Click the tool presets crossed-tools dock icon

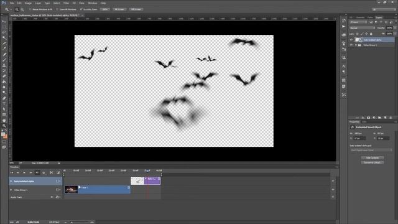(x=344, y=95)
